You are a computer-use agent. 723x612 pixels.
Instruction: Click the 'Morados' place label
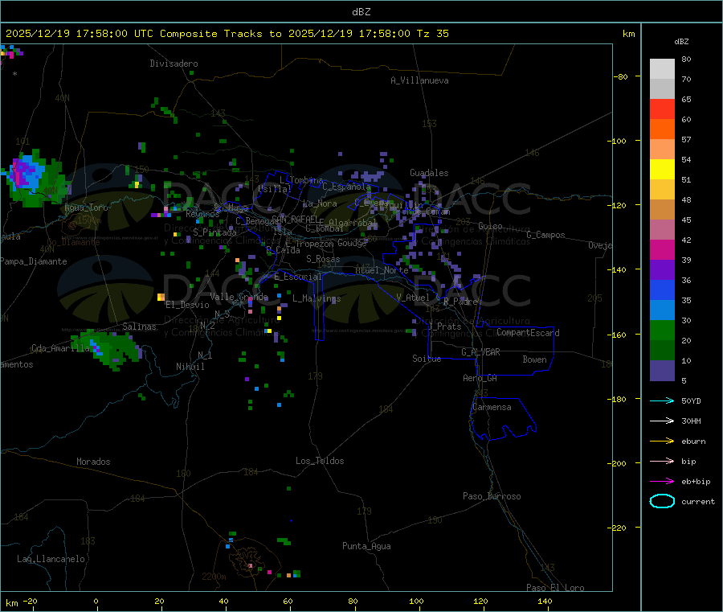click(93, 462)
